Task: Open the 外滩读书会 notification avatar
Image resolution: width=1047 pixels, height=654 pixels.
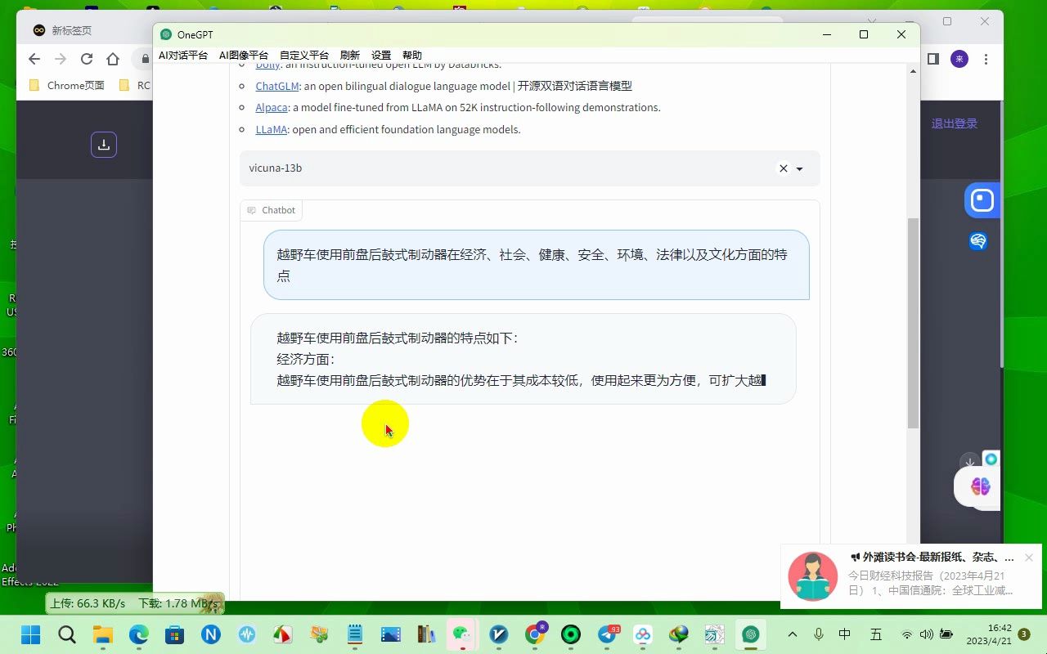Action: tap(812, 576)
